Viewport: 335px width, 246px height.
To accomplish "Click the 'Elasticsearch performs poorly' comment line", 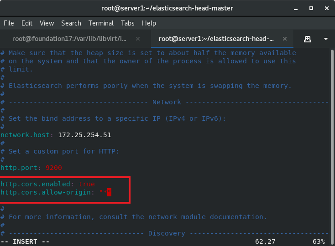I will (146, 86).
